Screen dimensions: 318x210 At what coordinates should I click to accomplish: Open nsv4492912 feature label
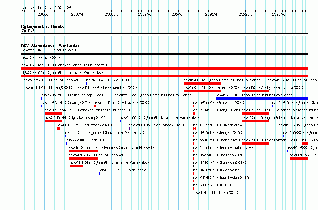point(295,102)
